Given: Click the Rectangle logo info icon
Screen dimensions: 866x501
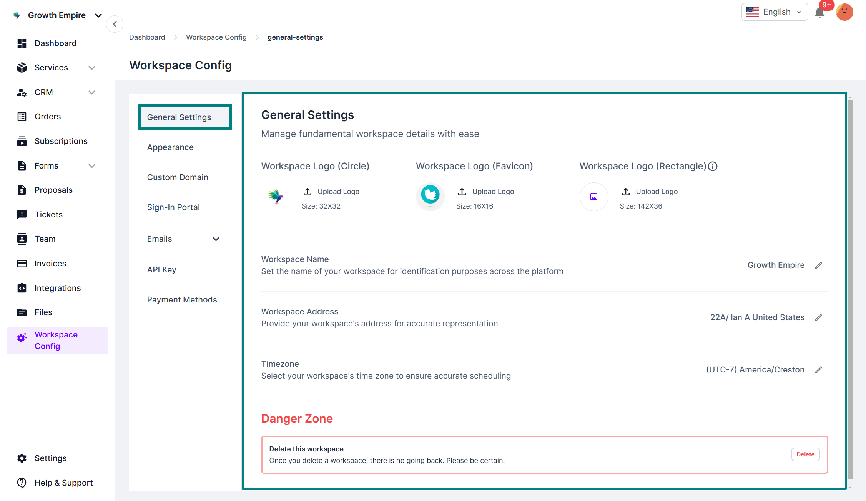Looking at the screenshot, I should point(713,166).
